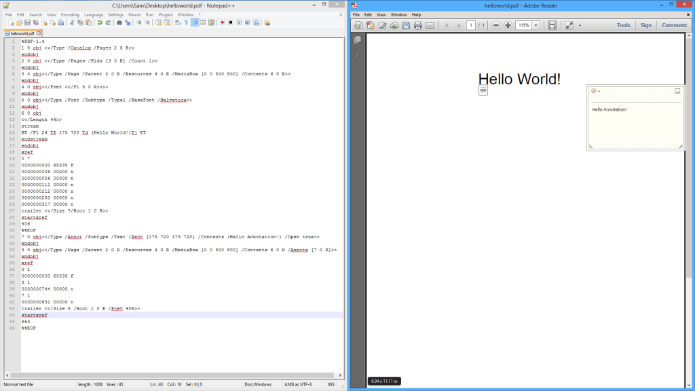Open the Page Thumbnails panel in Adobe Reader
The image size is (695, 391).
click(358, 39)
